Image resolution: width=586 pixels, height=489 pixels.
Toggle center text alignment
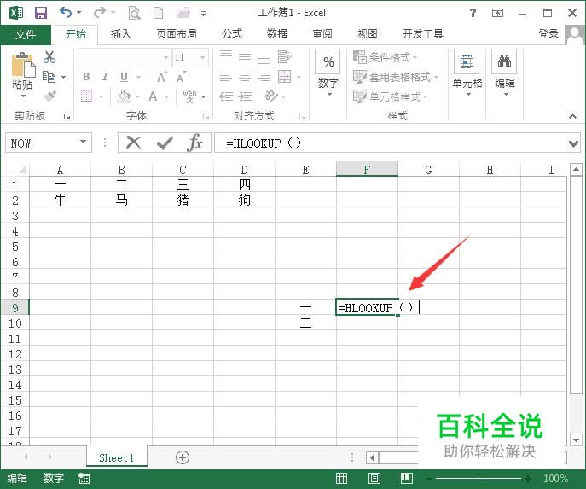coord(245,77)
